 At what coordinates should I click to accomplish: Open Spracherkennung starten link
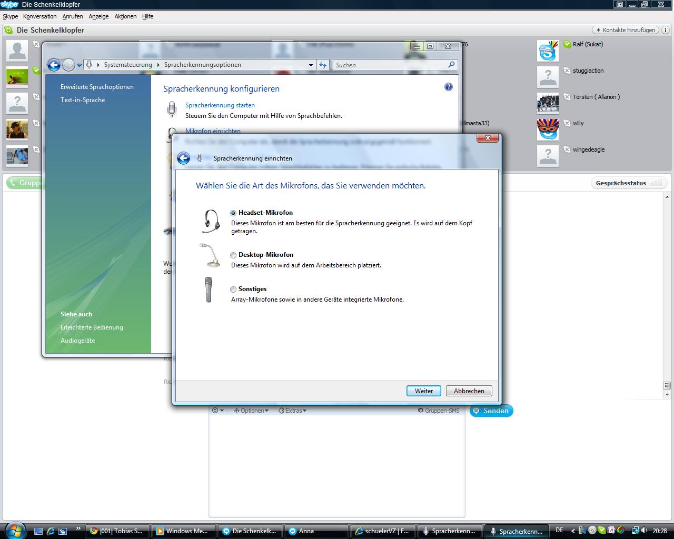(220, 105)
